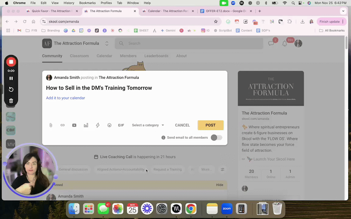This screenshot has height=219, width=351.
Task: Open the Chrome History menu
Action: click(69, 3)
